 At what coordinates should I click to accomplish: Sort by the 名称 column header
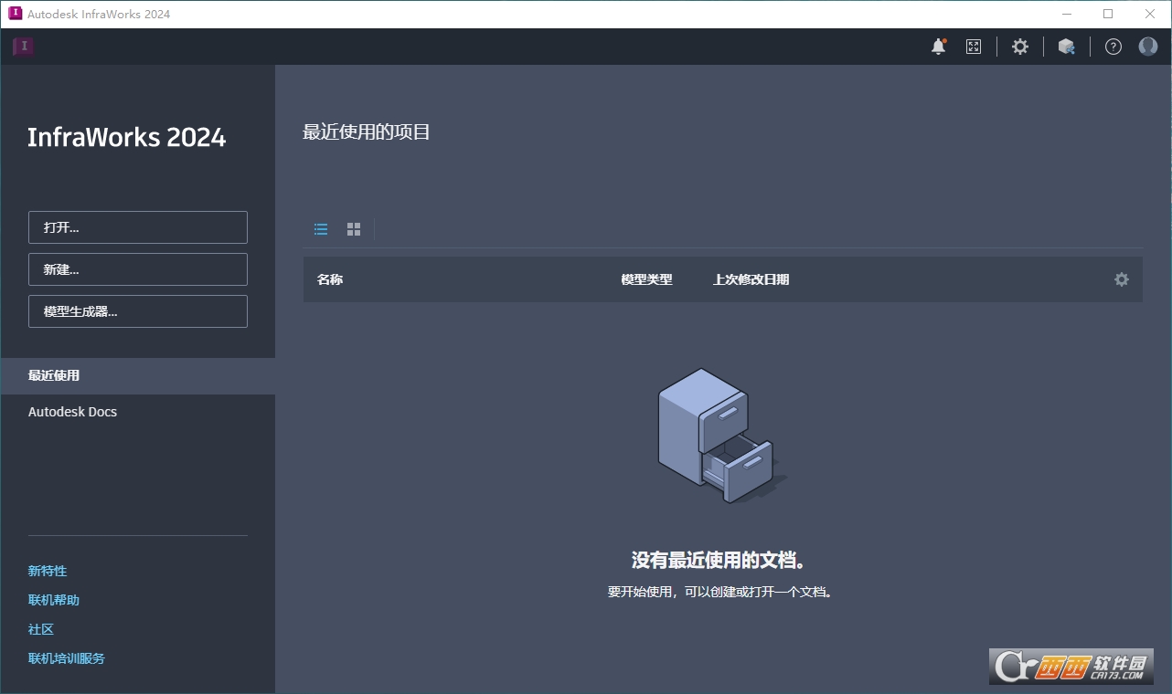point(330,279)
